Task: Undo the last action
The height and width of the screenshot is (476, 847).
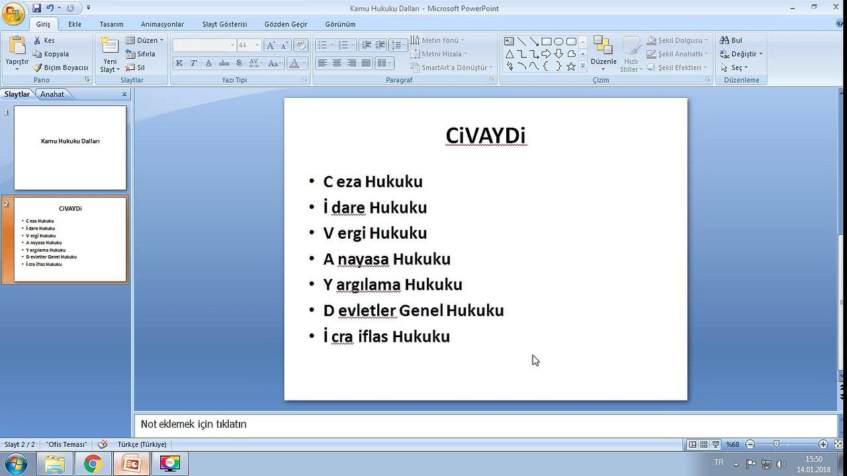Action: 50,8
